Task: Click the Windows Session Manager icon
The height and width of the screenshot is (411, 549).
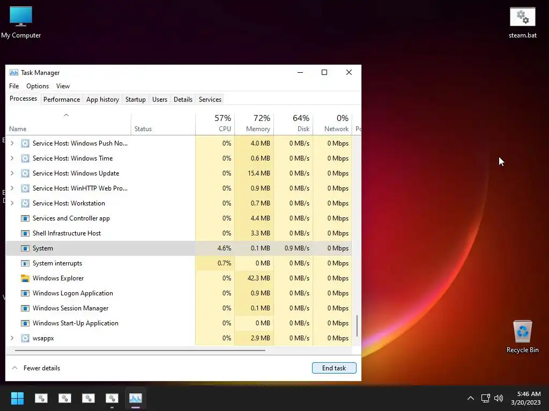Action: [25, 308]
